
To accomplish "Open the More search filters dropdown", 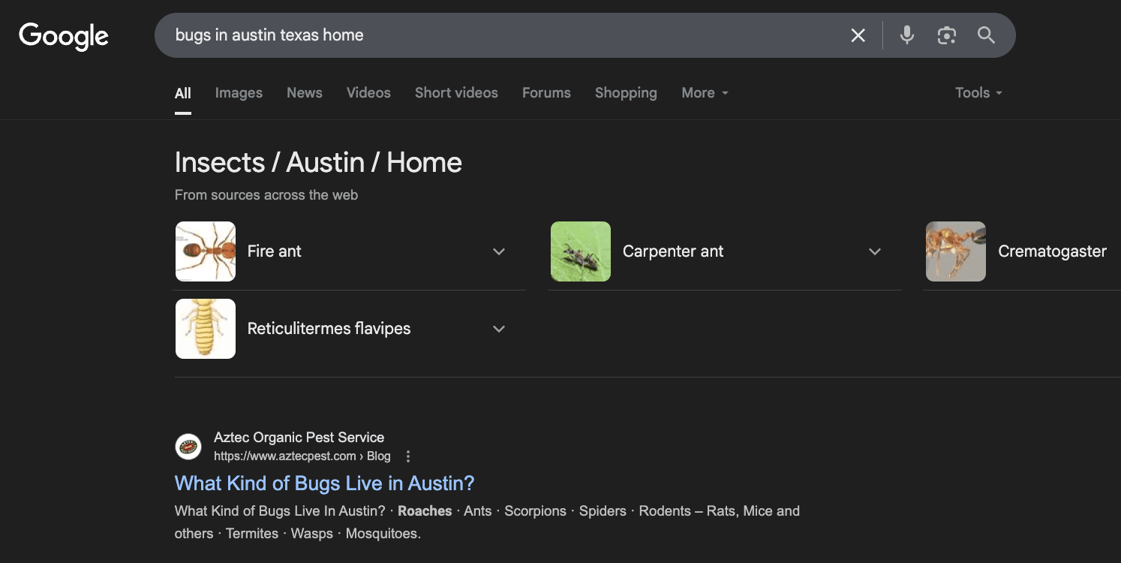I will point(704,93).
